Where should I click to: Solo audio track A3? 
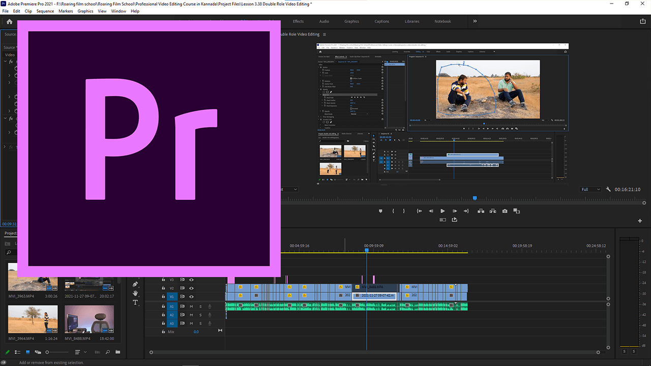[x=200, y=323]
